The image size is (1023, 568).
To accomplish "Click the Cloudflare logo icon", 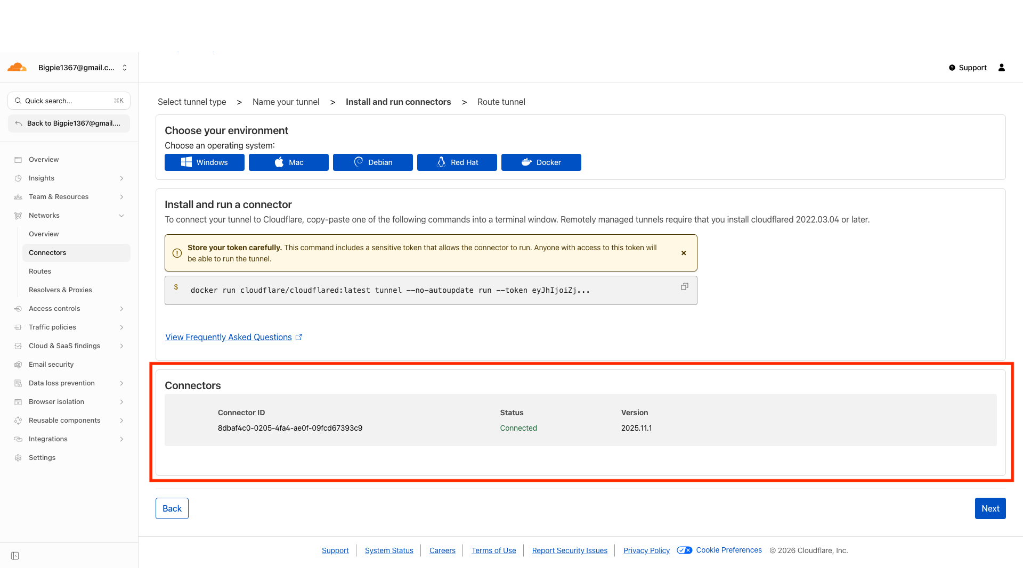I will (x=17, y=68).
